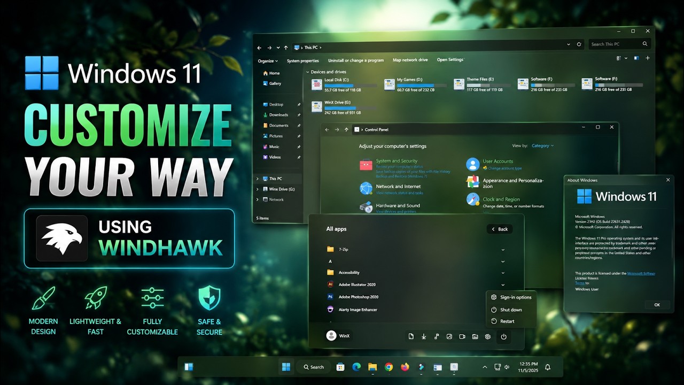The height and width of the screenshot is (385, 684).
Task: Click the WinX user account button
Action: (x=338, y=335)
